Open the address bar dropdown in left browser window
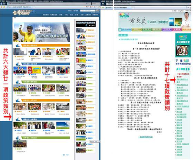This screenshot has width=193, height=160. 86,4
